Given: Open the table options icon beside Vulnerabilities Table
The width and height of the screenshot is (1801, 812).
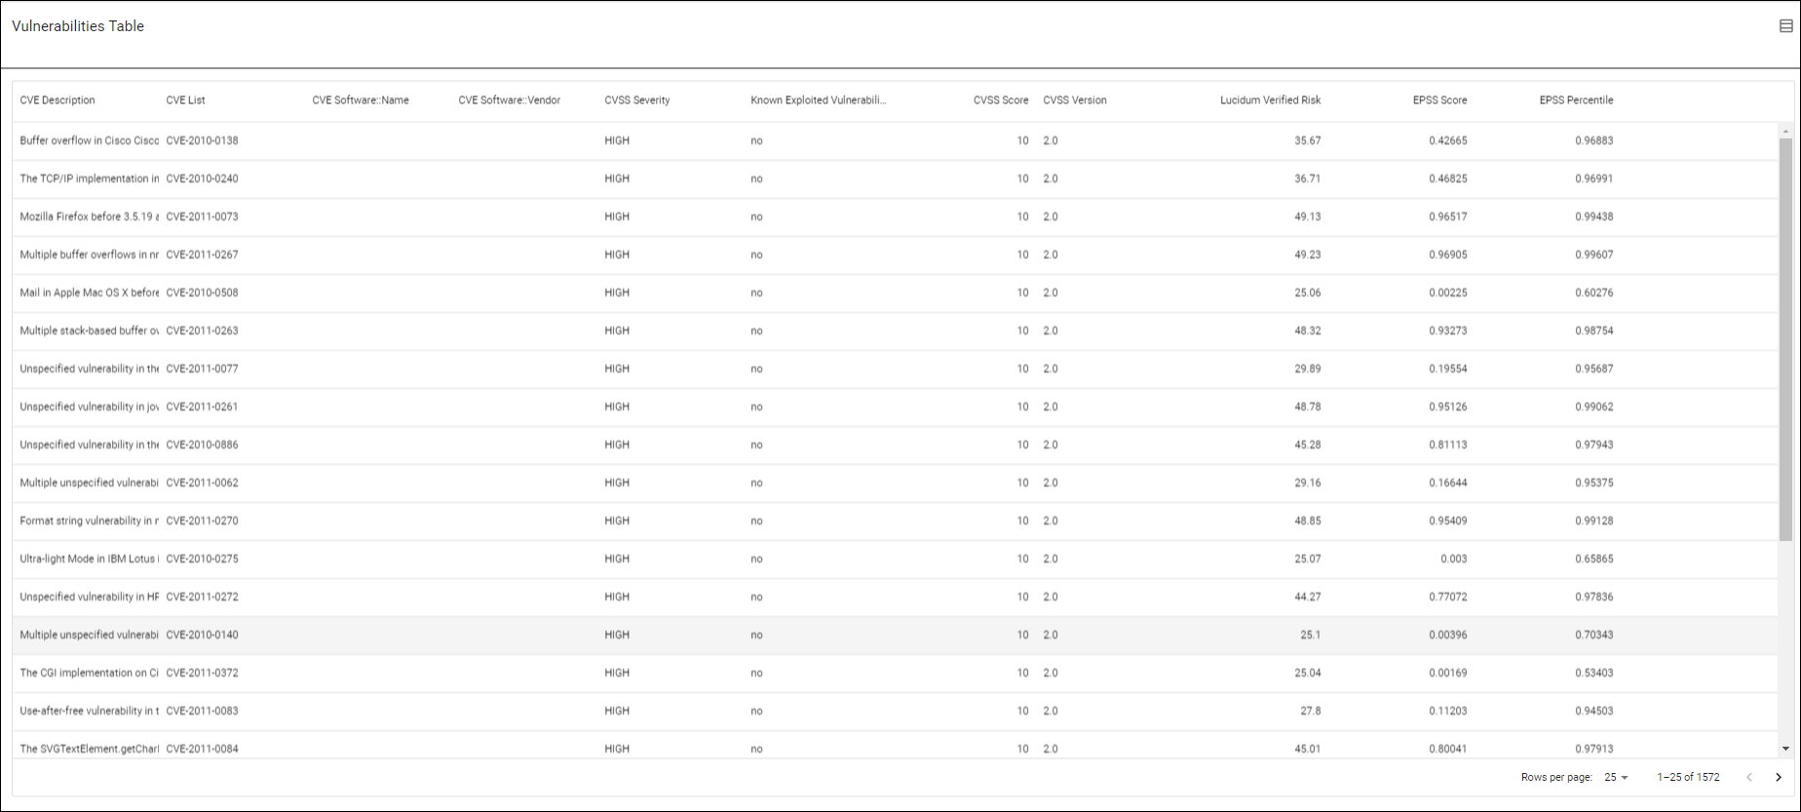Looking at the screenshot, I should pos(1785,26).
